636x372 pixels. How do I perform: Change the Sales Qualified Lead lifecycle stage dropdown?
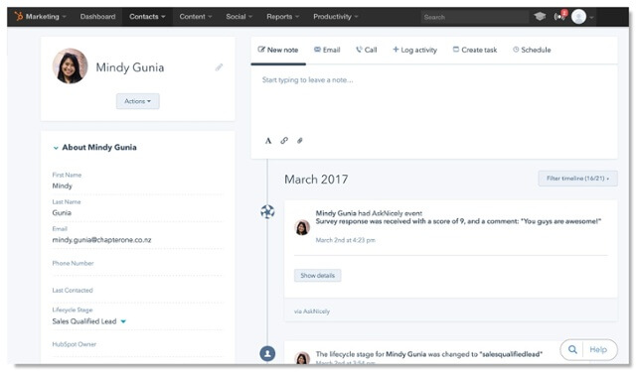88,321
